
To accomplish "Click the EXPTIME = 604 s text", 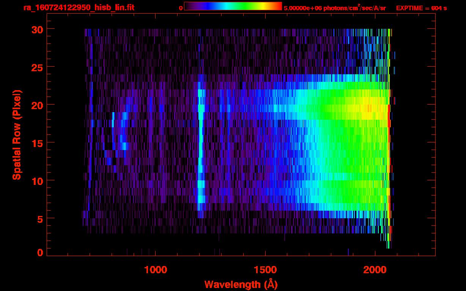I will (421, 8).
